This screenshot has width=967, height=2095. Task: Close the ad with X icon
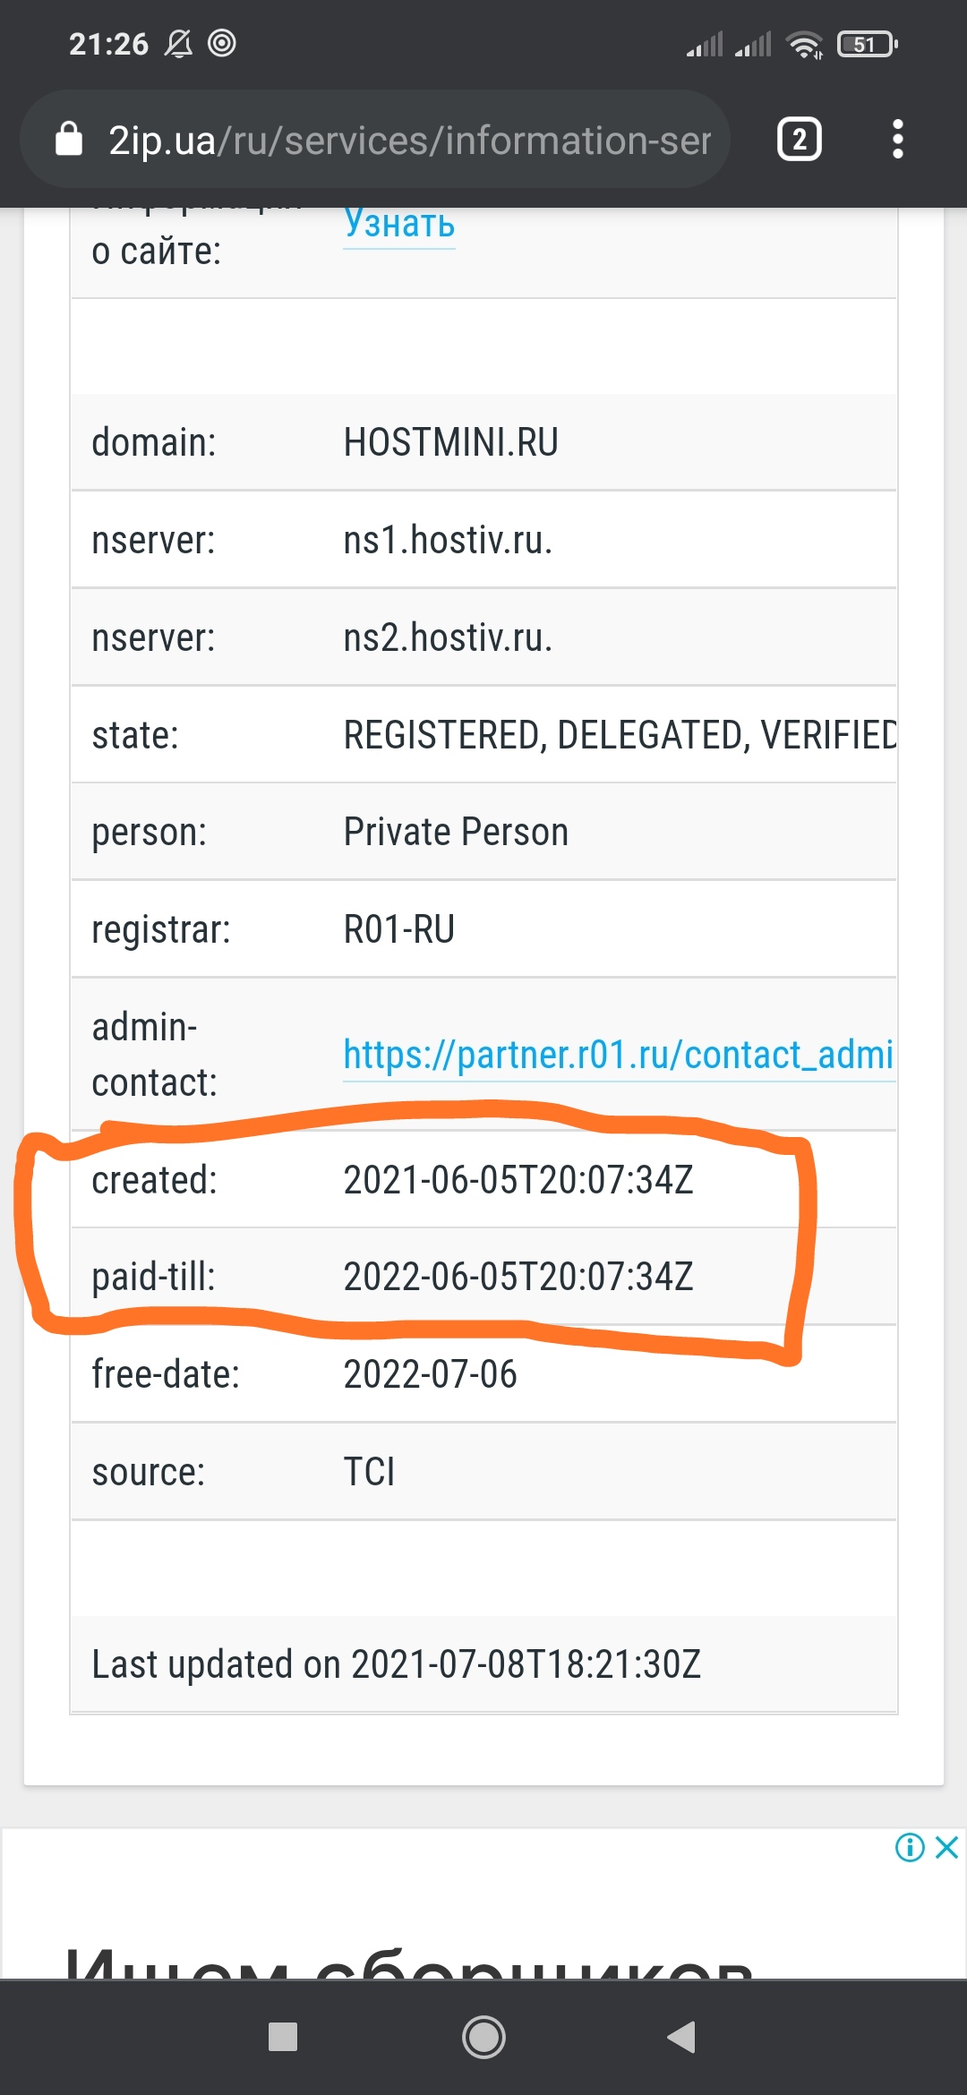(946, 1847)
